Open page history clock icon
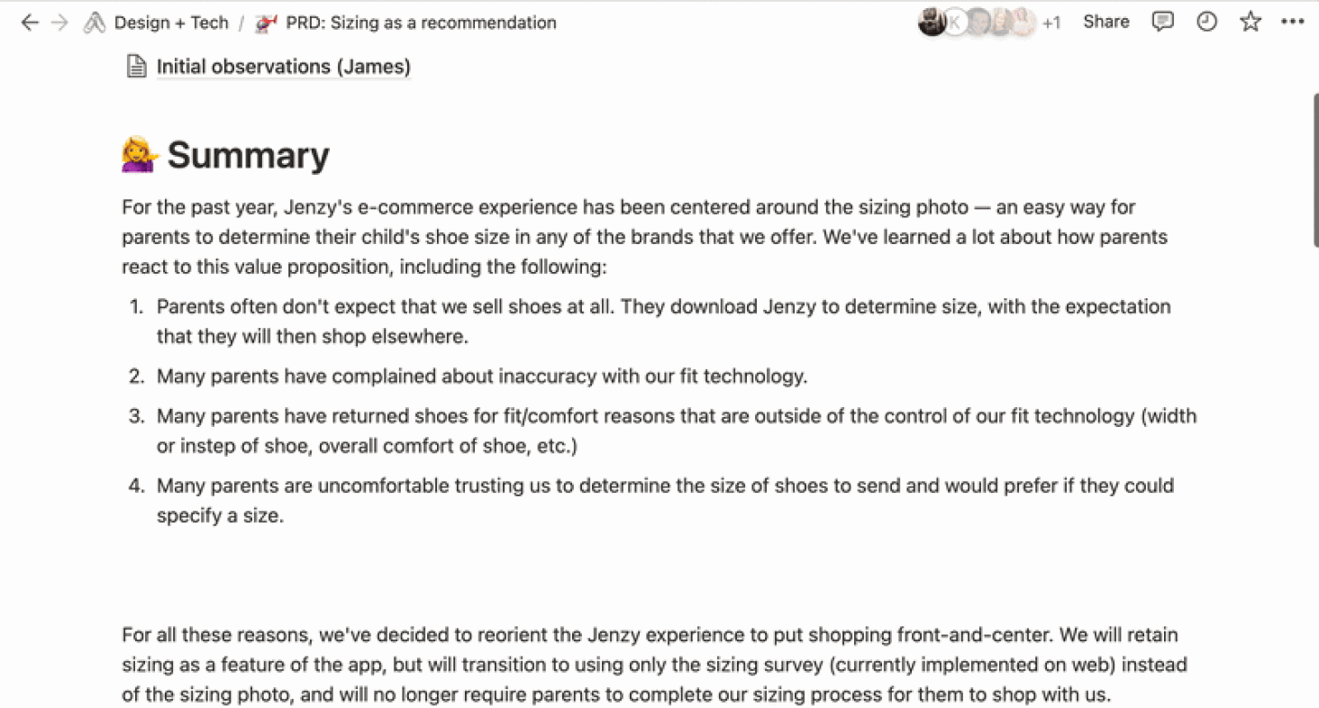 pos(1206,23)
